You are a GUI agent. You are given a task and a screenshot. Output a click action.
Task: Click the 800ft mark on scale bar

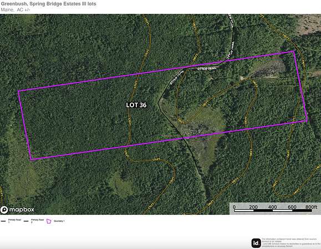pyautogui.click(x=312, y=207)
